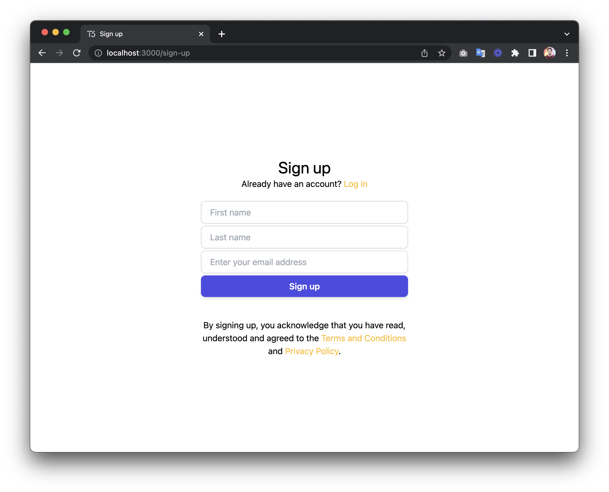609x492 pixels.
Task: Open the three-dot Chrome menu
Action: click(567, 53)
